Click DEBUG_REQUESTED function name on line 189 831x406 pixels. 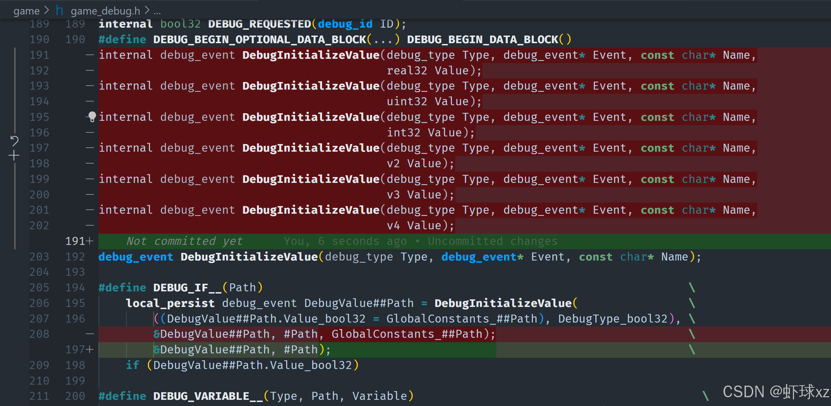click(x=259, y=24)
